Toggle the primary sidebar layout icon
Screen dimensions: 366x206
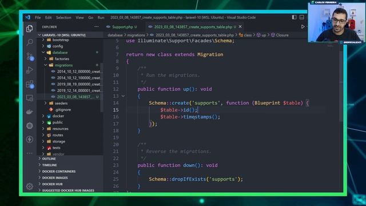[294, 17]
